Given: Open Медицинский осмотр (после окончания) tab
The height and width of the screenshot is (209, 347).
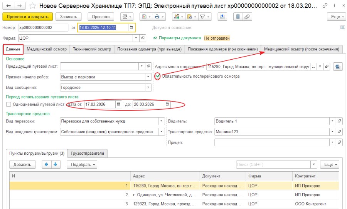Looking at the screenshot, I should pos(302,49).
